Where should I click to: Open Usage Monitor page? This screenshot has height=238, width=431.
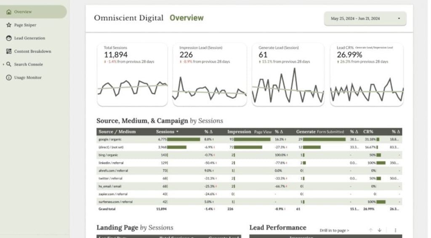(28, 78)
